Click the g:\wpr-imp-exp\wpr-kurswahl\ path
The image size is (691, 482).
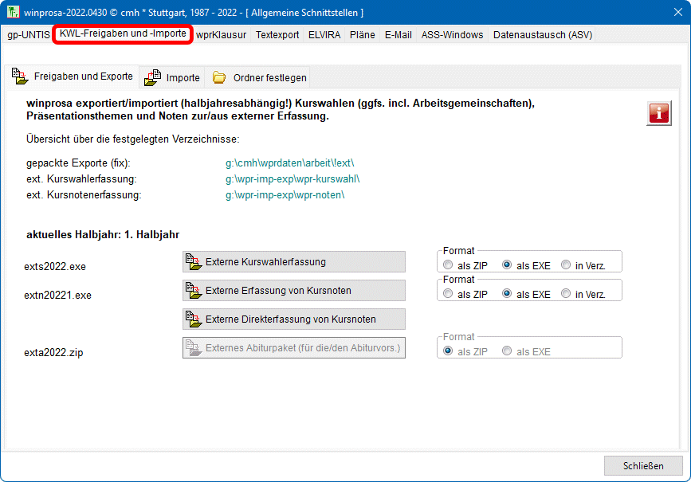(292, 179)
